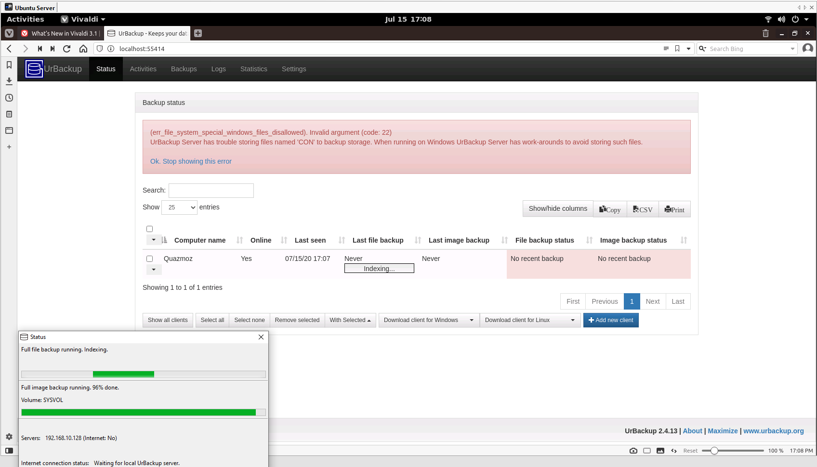
Task: Click Show all clients button
Action: (x=168, y=320)
